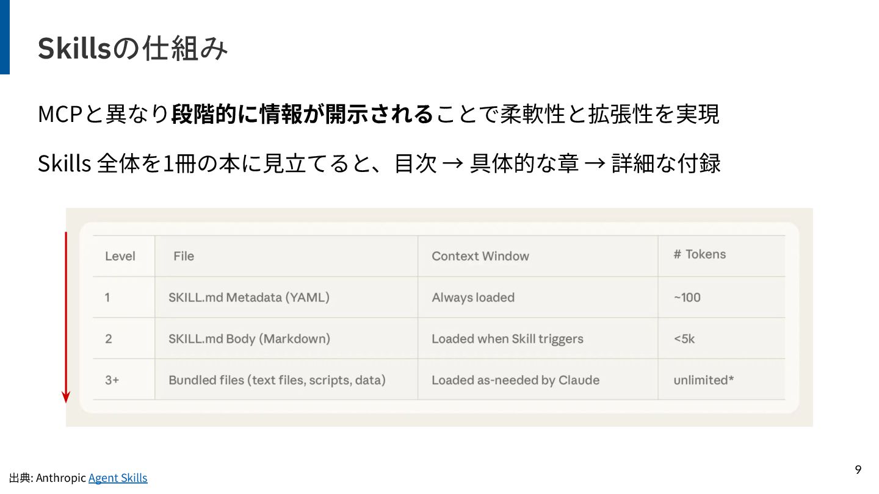The image size is (879, 494).
Task: Click the bold text '段階的に情報が開示される'
Action: point(302,114)
